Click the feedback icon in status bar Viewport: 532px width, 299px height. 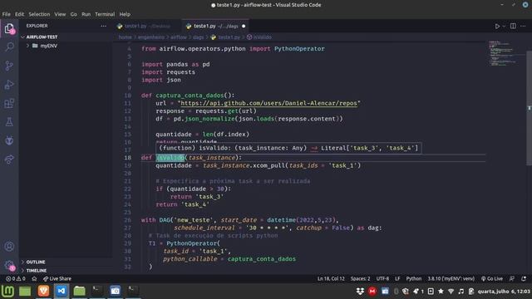pos(512,279)
